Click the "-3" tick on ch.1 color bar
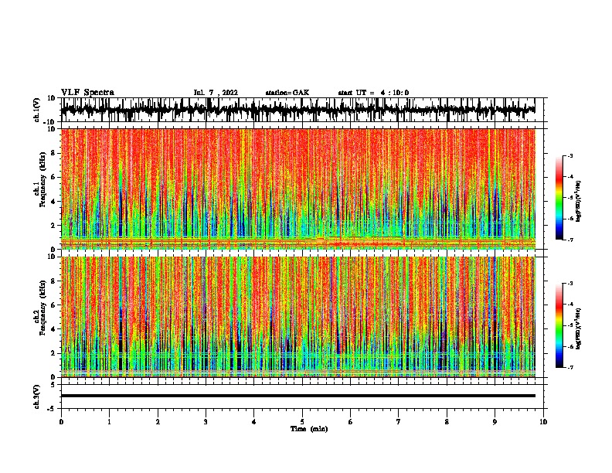This screenshot has width=612, height=473. coord(569,155)
